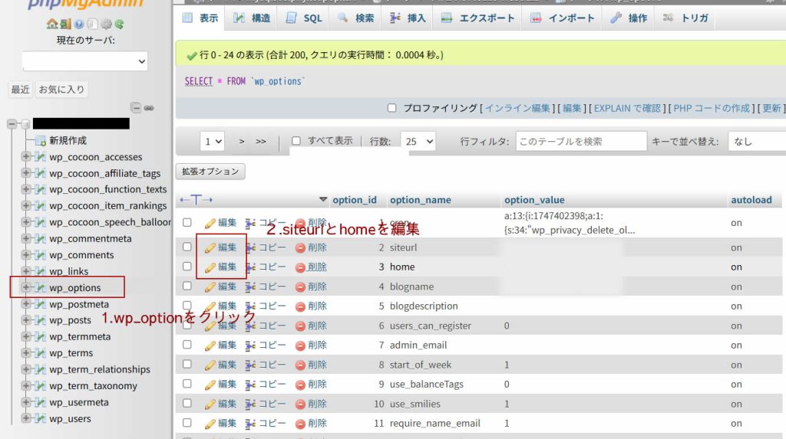Reload navigation panel green icon

(119, 24)
